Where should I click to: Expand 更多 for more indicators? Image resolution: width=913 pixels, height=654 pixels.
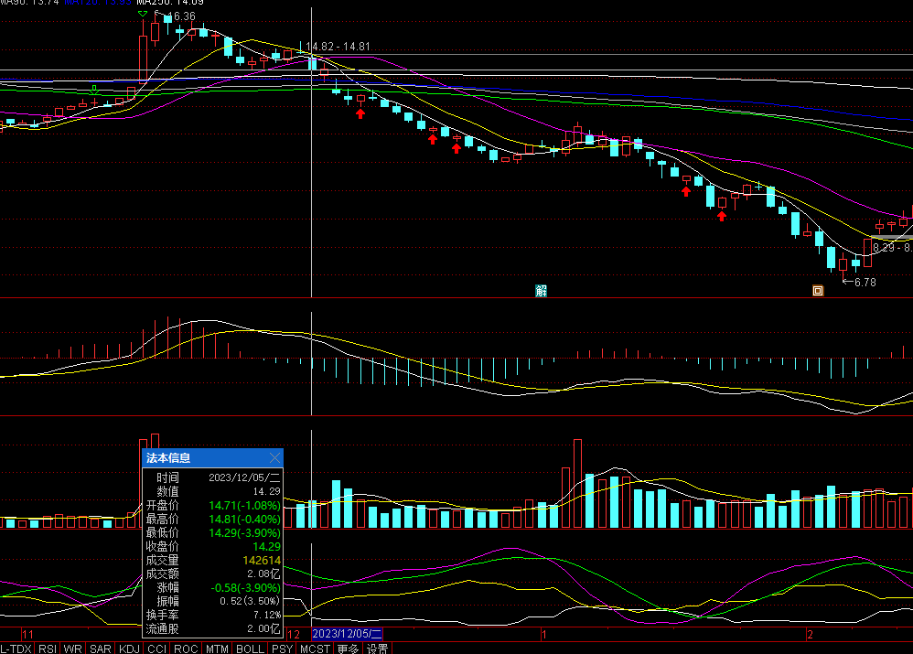(x=348, y=649)
